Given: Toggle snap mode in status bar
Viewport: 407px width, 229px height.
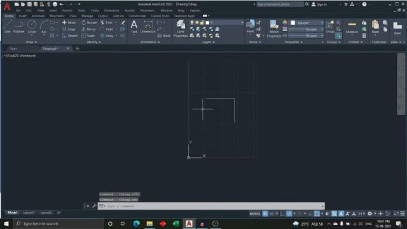Looking at the screenshot, I should [x=272, y=214].
